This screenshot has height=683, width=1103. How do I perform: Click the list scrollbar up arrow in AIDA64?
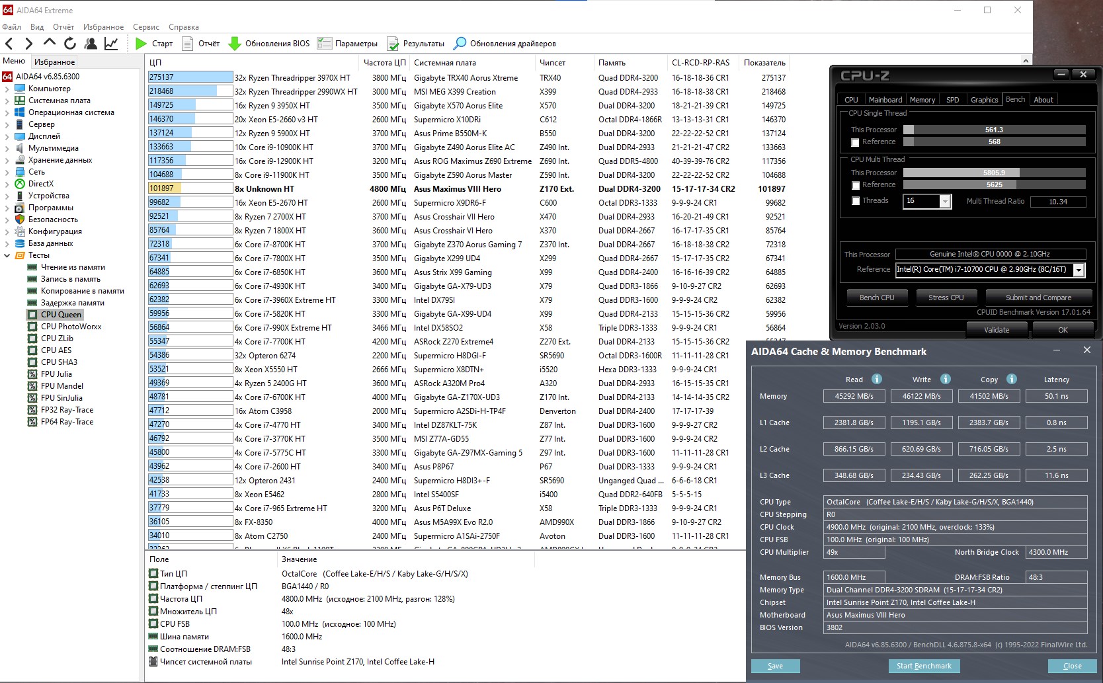coord(1026,60)
